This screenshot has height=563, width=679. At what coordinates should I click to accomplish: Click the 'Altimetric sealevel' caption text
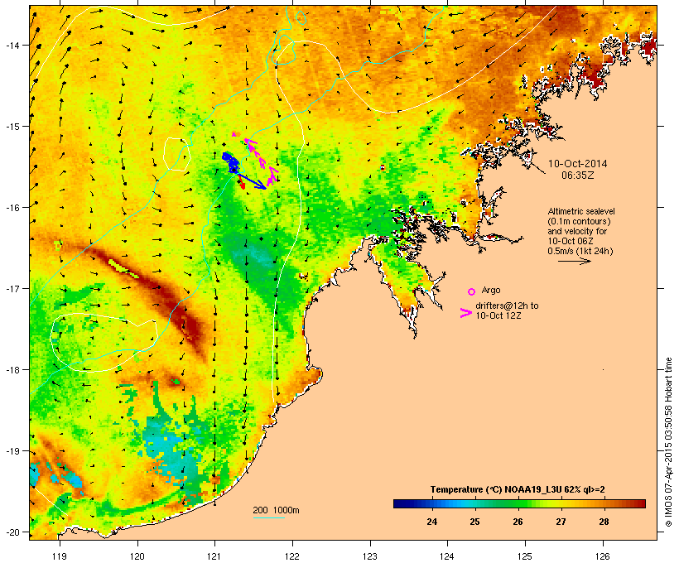(x=581, y=211)
